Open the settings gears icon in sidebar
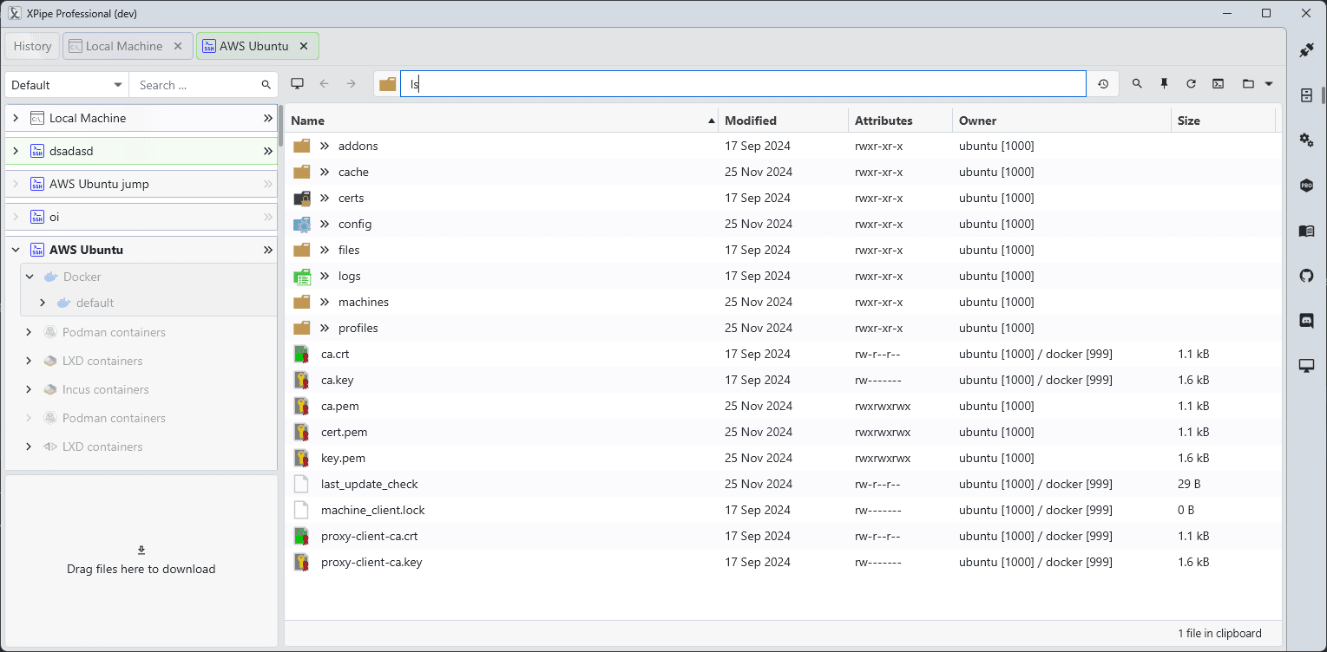This screenshot has height=652, width=1327. tap(1306, 140)
